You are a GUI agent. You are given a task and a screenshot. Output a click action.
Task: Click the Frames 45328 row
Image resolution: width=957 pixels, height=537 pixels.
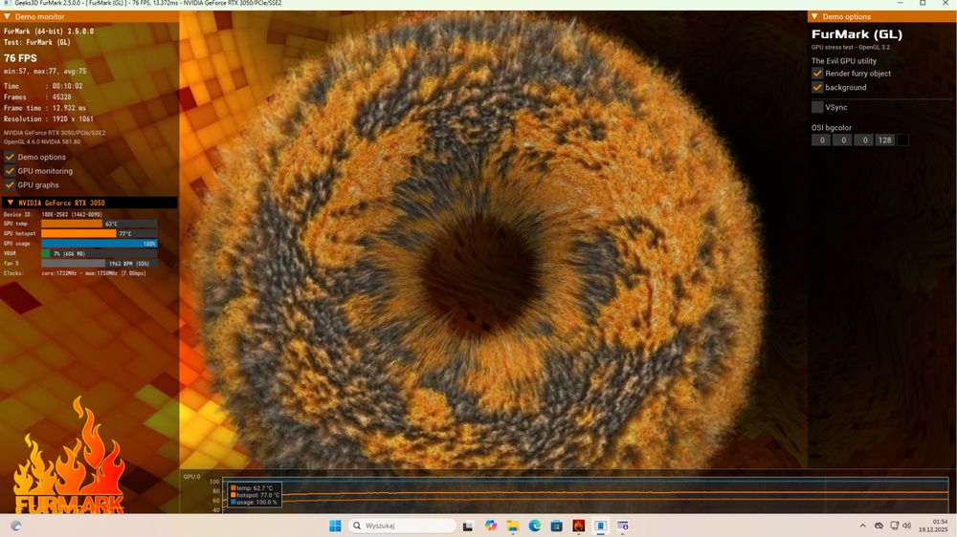37,97
